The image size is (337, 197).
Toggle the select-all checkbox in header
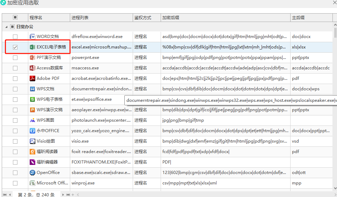[x=15, y=17]
